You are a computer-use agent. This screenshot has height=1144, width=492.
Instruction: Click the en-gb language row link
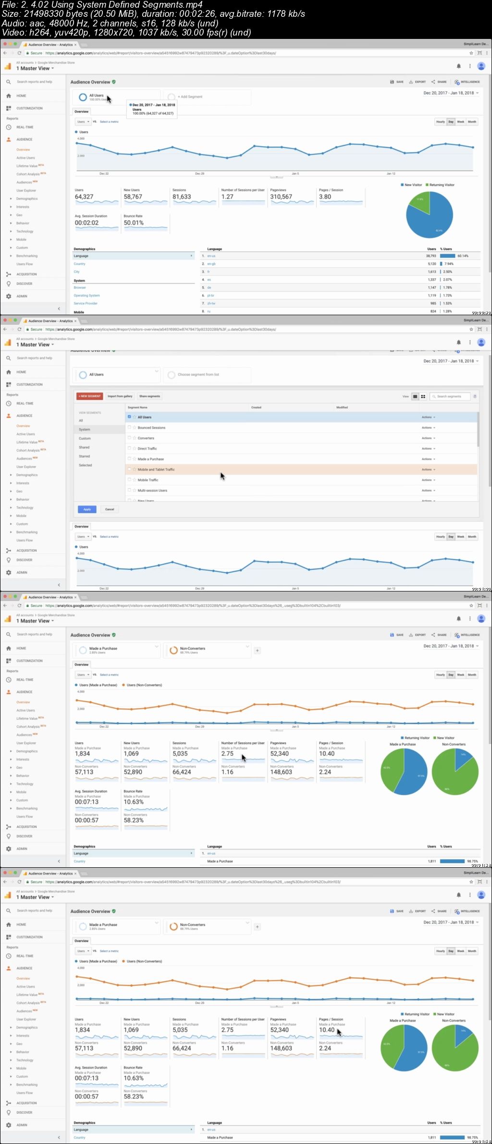coord(211,264)
